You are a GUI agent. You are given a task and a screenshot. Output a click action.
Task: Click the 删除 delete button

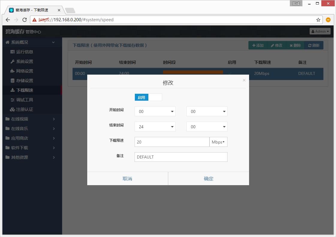click(x=295, y=46)
